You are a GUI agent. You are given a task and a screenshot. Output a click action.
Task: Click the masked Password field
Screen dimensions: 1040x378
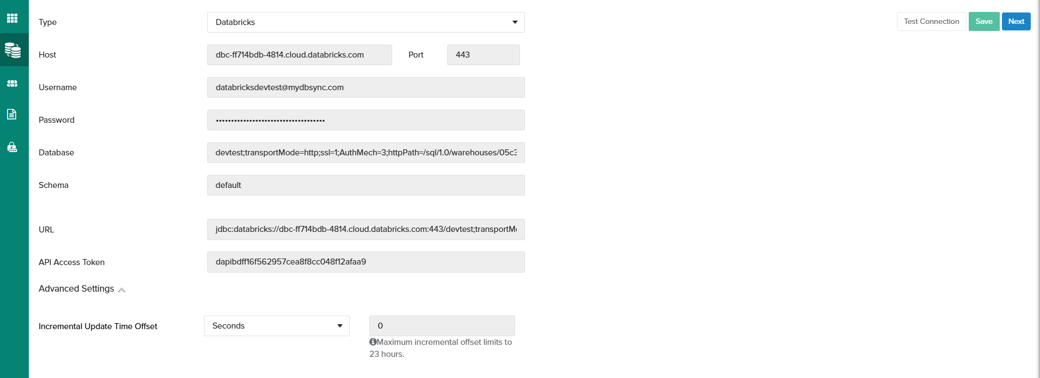pos(366,120)
